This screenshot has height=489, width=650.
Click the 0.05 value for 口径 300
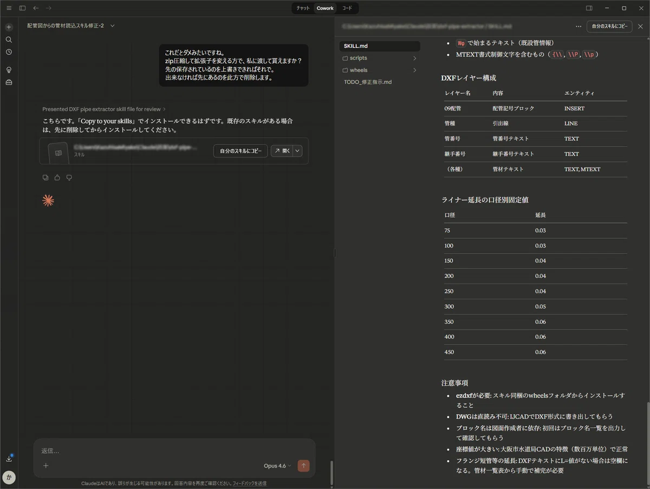point(541,307)
